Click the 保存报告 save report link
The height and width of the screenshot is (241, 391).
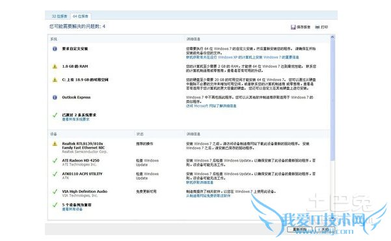[303, 27]
